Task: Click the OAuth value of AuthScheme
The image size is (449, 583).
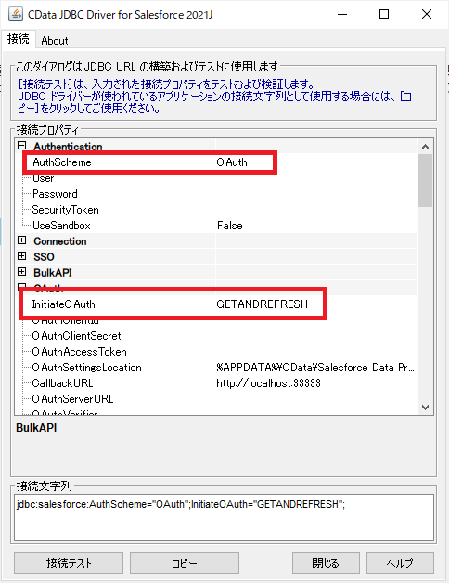Action: pos(232,162)
